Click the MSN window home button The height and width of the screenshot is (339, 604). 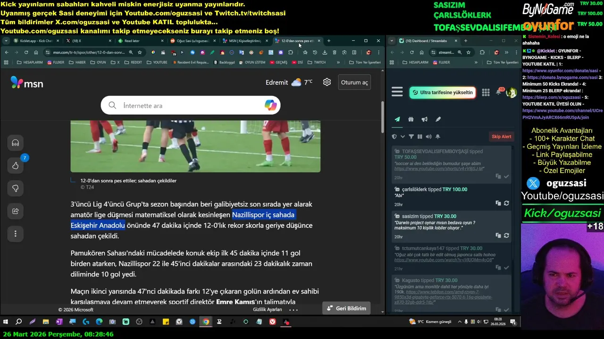coord(36,52)
